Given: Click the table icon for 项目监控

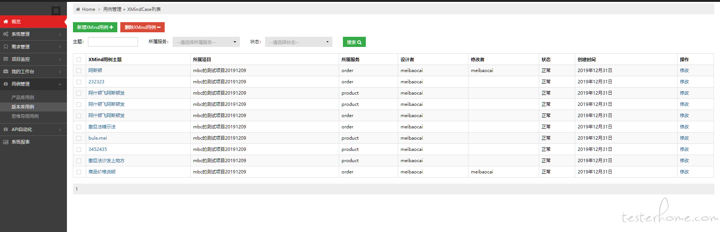Looking at the screenshot, I should click(x=6, y=59).
